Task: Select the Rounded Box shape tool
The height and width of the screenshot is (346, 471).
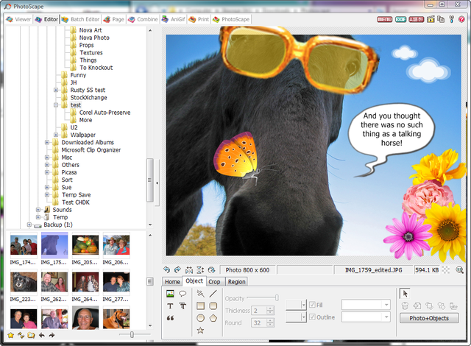Action: [x=213, y=306]
